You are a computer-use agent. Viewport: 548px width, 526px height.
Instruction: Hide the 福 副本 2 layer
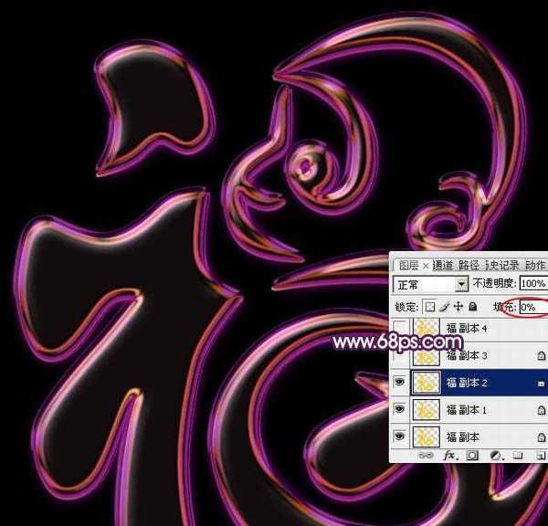(x=400, y=382)
